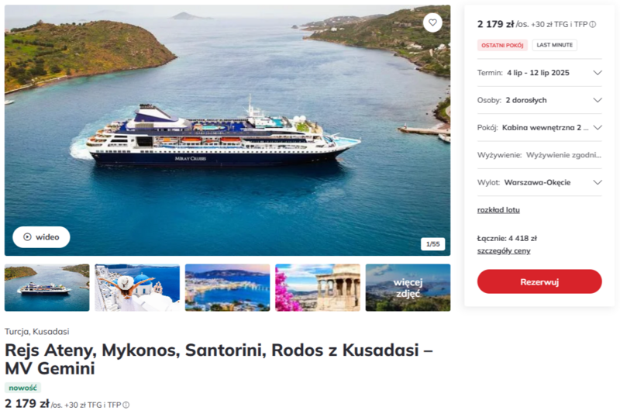Select the cruise ship thumbnail
This screenshot has width=620, height=414.
pyautogui.click(x=47, y=288)
